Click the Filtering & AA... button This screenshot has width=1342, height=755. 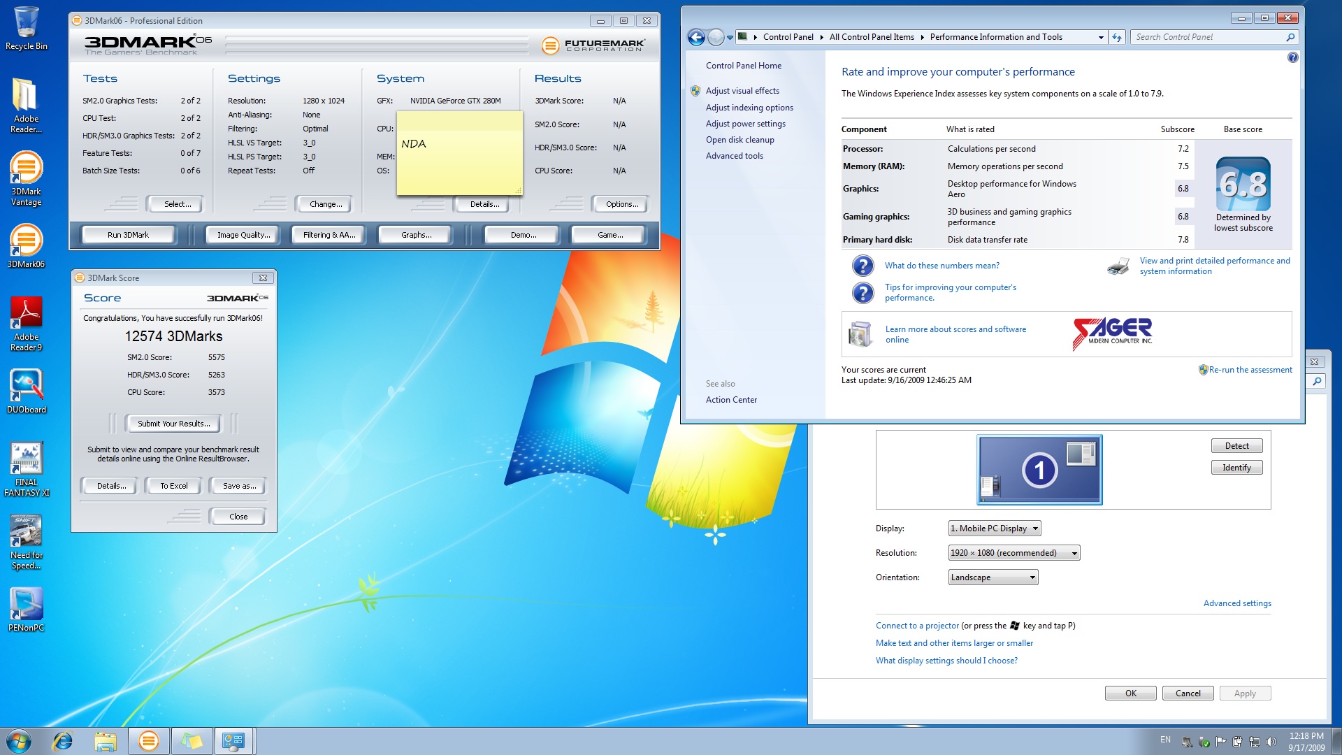tap(329, 235)
